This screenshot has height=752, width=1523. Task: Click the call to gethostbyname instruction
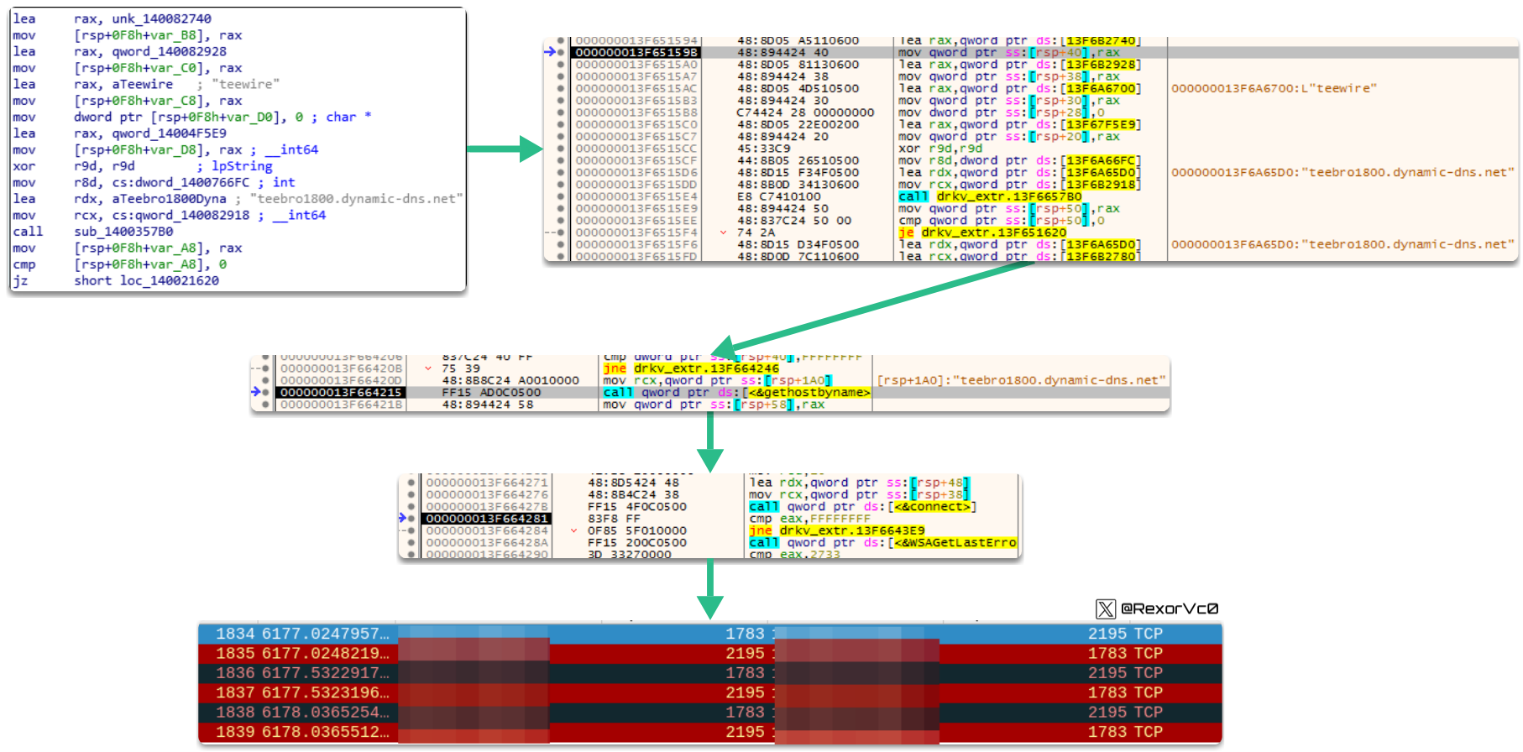737,393
